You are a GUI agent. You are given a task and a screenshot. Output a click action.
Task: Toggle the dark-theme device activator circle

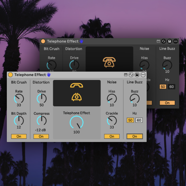click(x=43, y=41)
